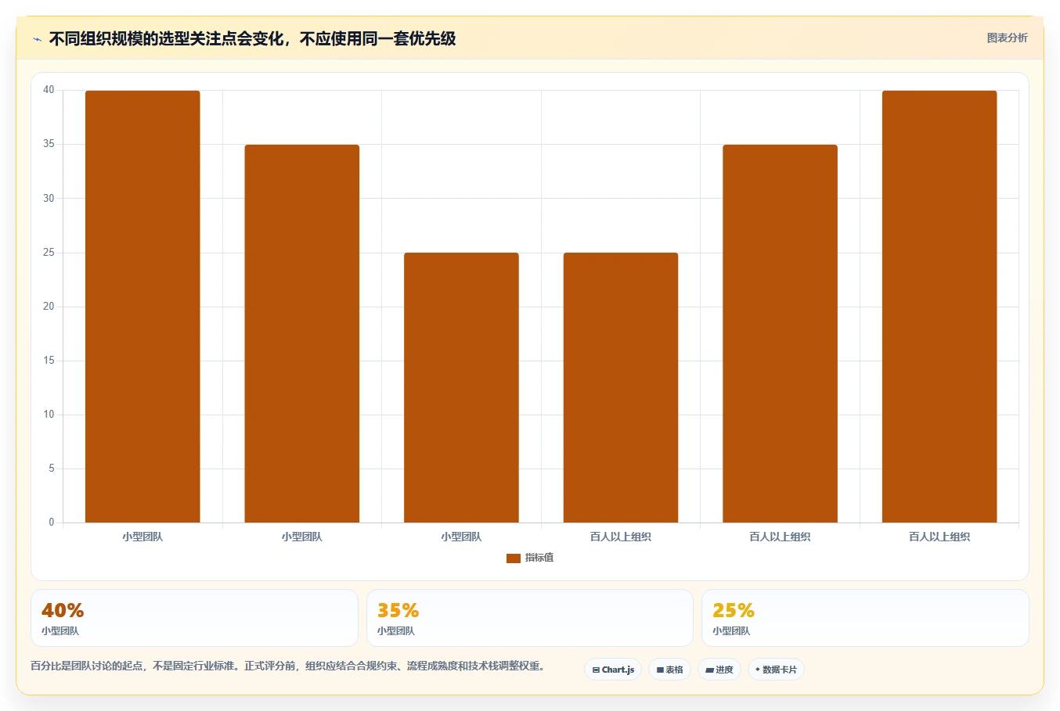Click the footnote starting with 百分比是团队讨论的起点
This screenshot has width=1060, height=711.
point(288,666)
